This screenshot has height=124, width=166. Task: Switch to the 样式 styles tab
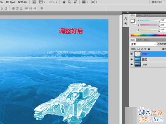(146, 15)
